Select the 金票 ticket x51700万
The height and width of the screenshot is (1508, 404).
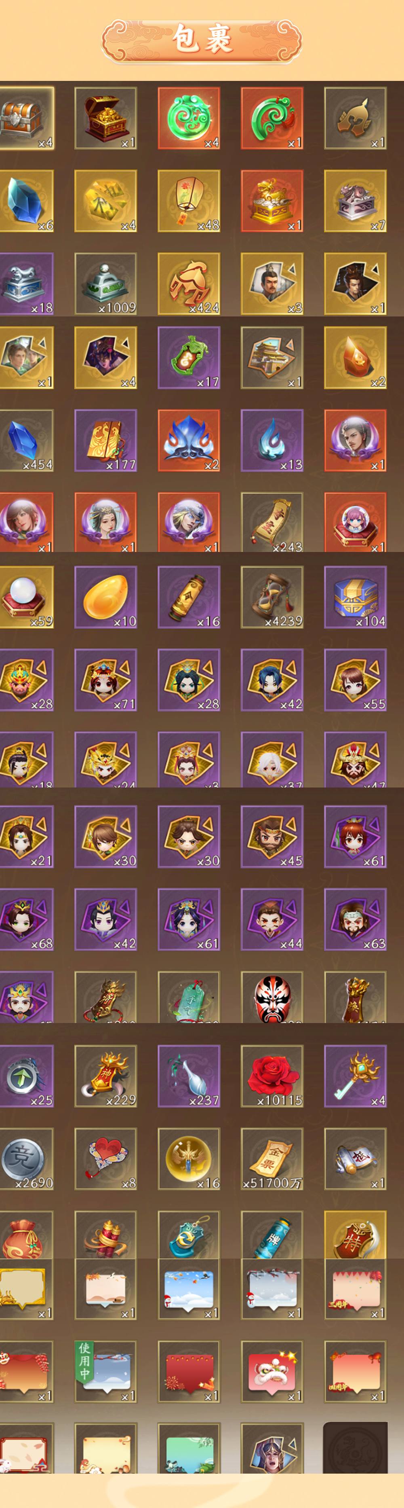pyautogui.click(x=272, y=1159)
